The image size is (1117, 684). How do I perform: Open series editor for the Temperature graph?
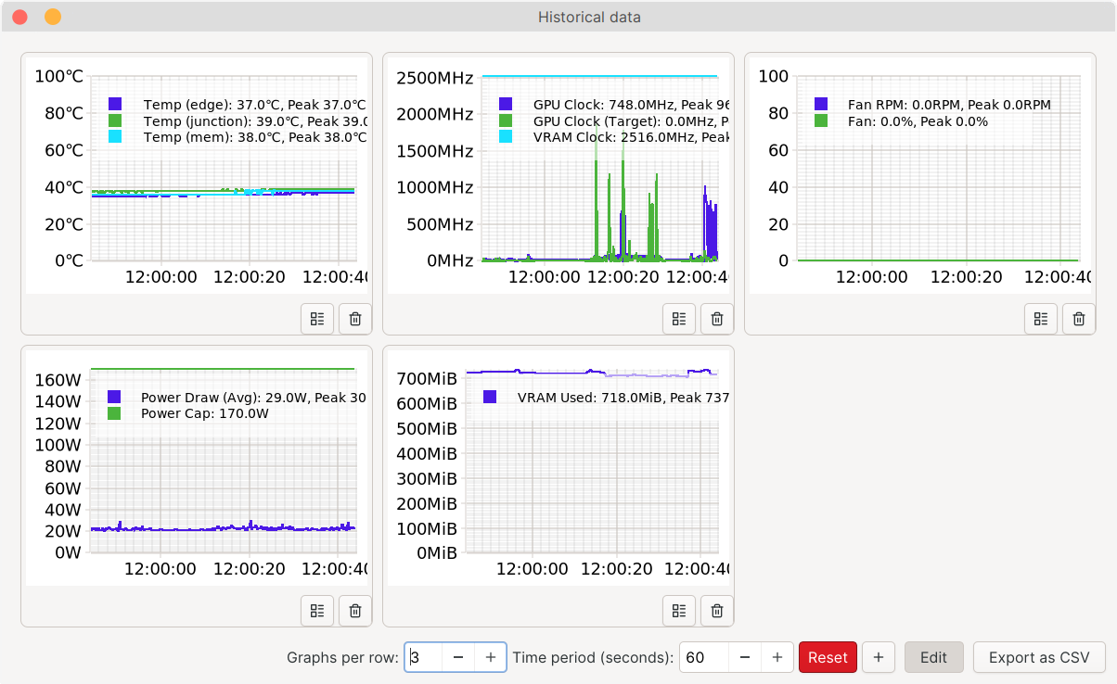tap(317, 319)
